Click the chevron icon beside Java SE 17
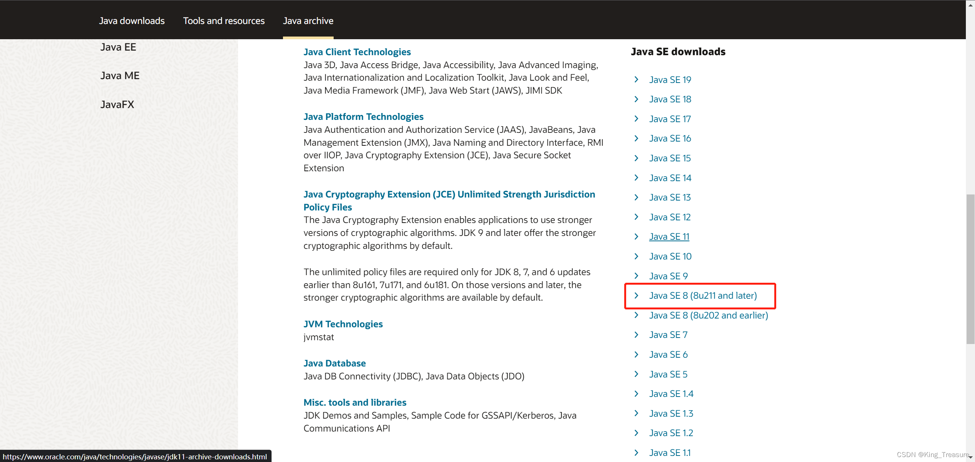 point(636,119)
